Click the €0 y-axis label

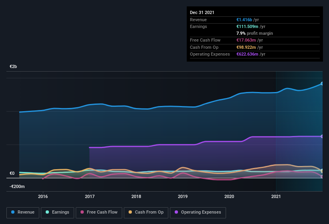tap(12, 173)
